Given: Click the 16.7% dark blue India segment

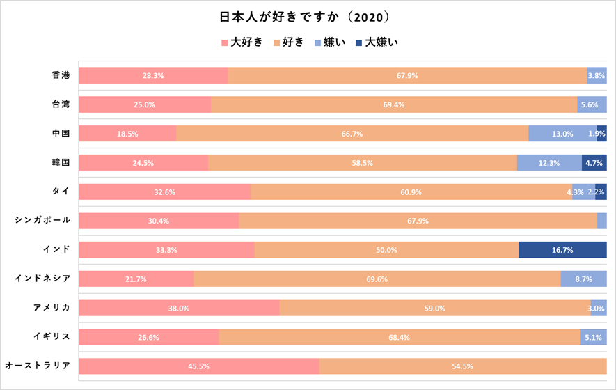Looking at the screenshot, I should (x=562, y=250).
